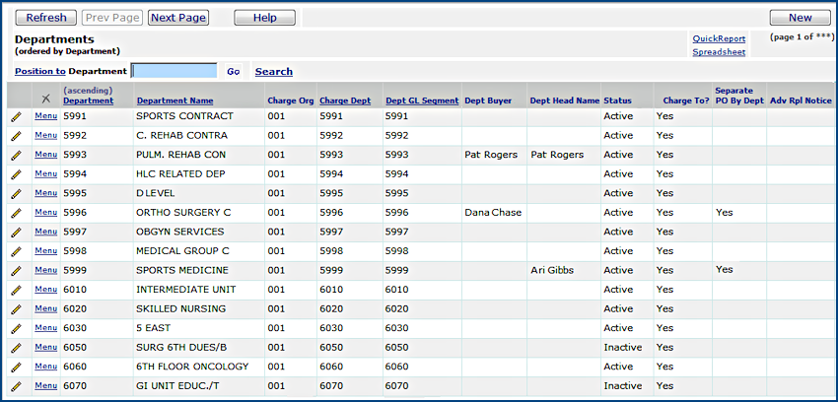Go to the Next Page
The width and height of the screenshot is (838, 402).
(x=178, y=18)
